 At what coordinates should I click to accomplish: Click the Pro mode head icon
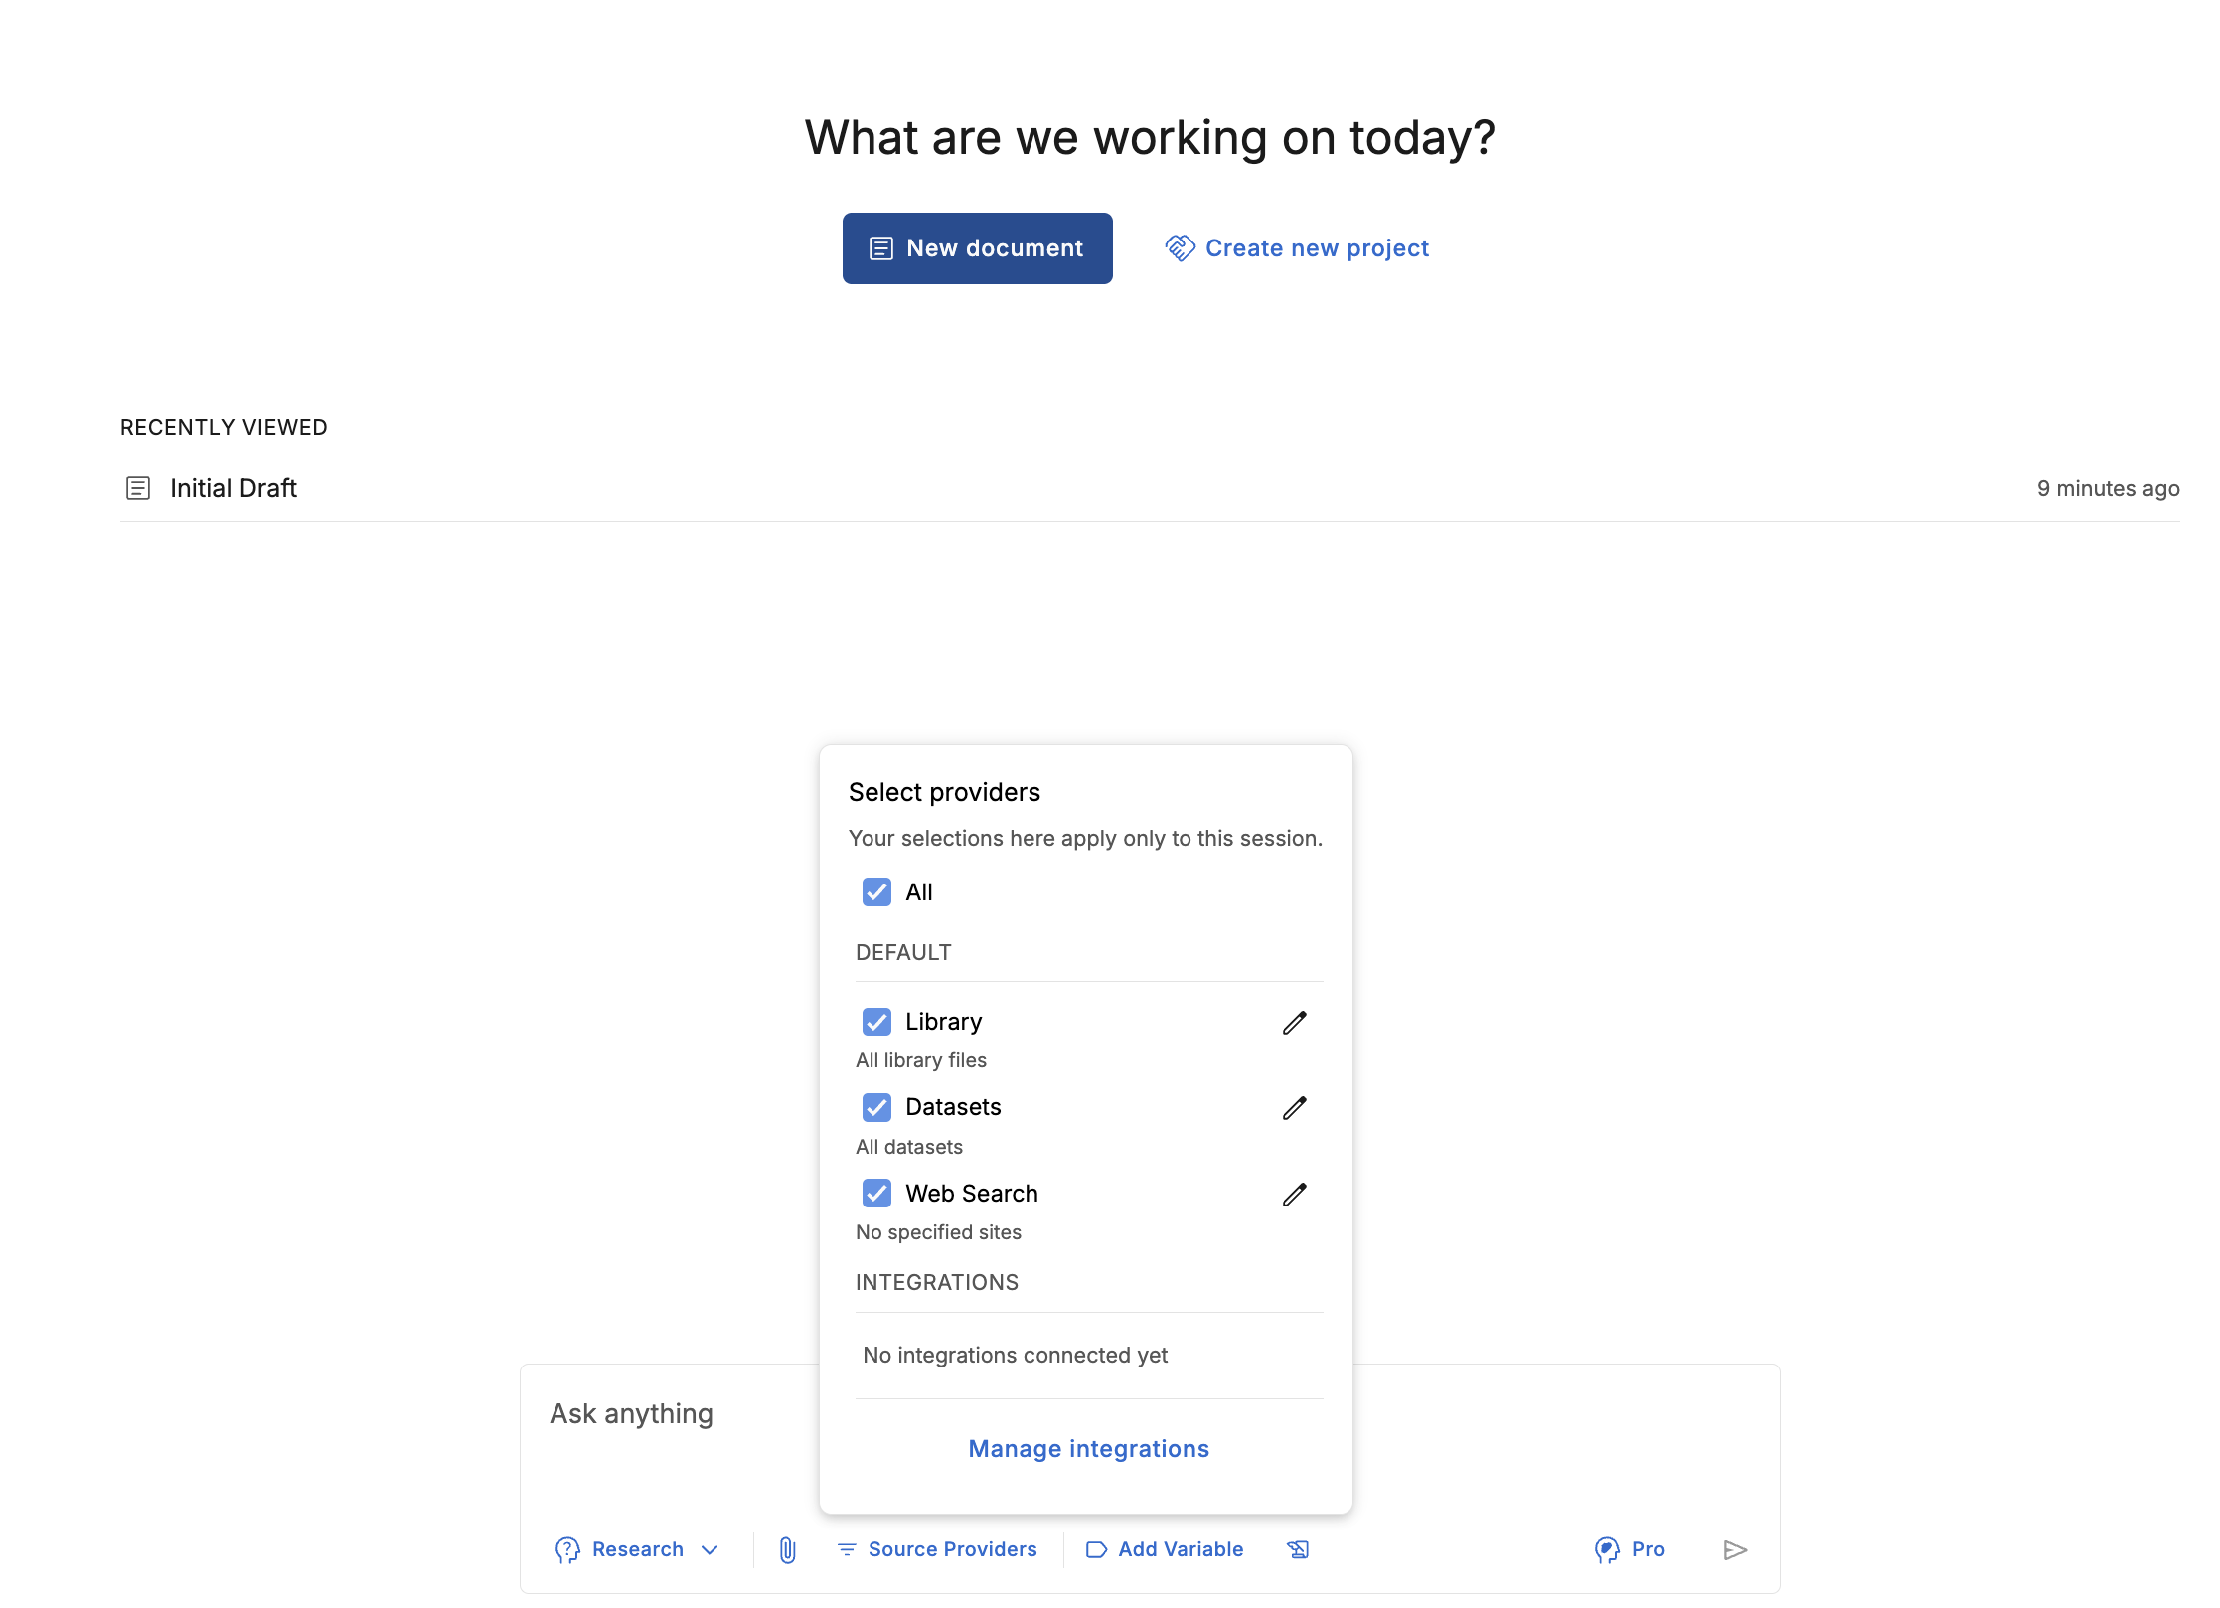pyautogui.click(x=1607, y=1549)
